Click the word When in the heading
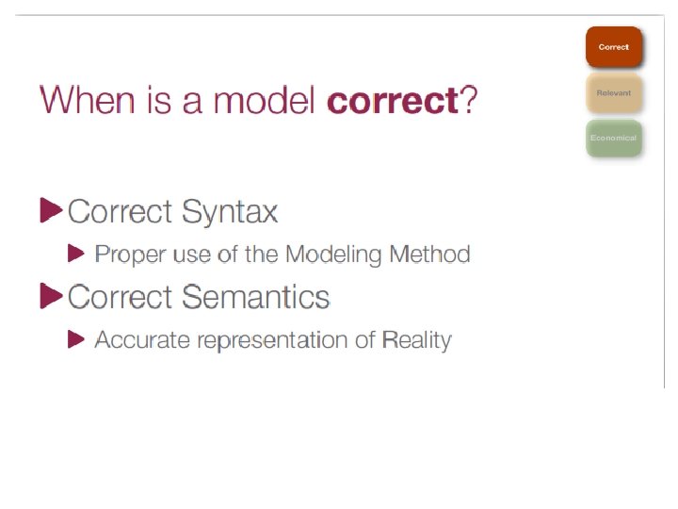678x509 pixels. pyautogui.click(x=87, y=100)
